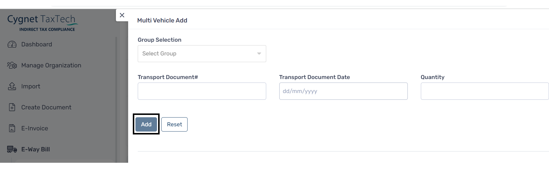Viewport: 549px width, 189px height.
Task: Expand the E-Way Bill menu
Action: (x=36, y=149)
